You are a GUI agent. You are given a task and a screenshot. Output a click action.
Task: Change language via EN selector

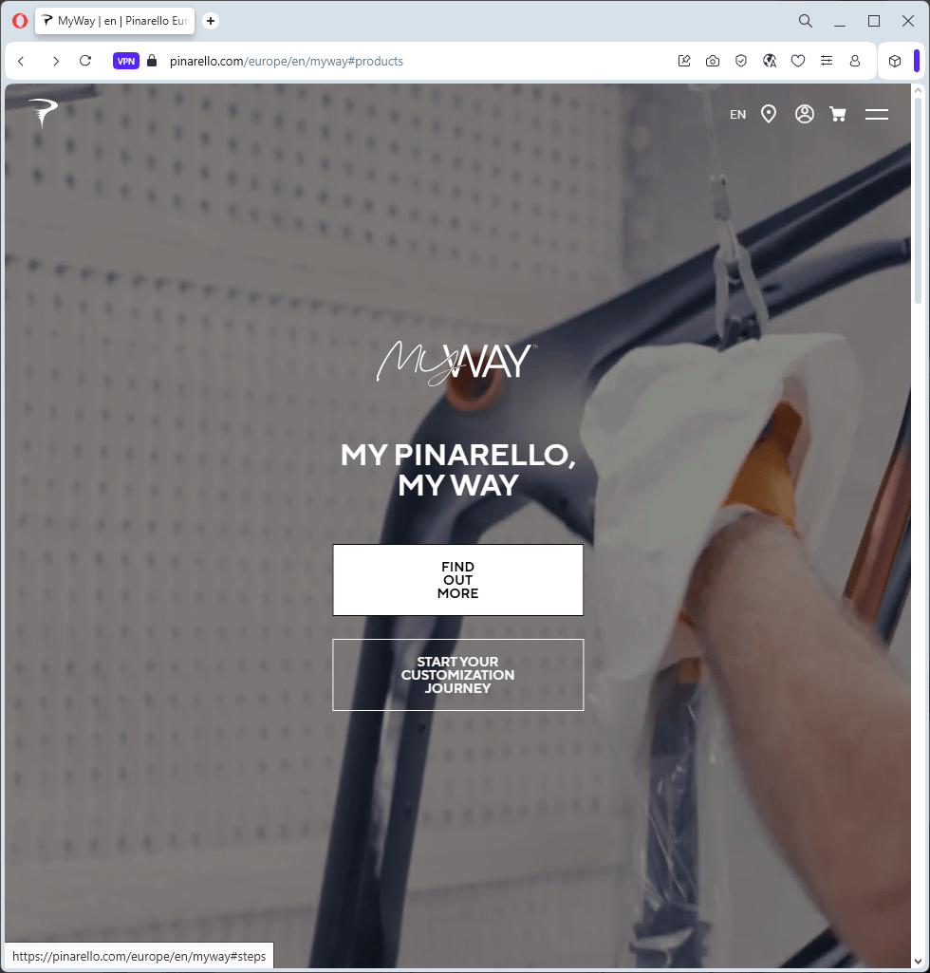pyautogui.click(x=737, y=115)
